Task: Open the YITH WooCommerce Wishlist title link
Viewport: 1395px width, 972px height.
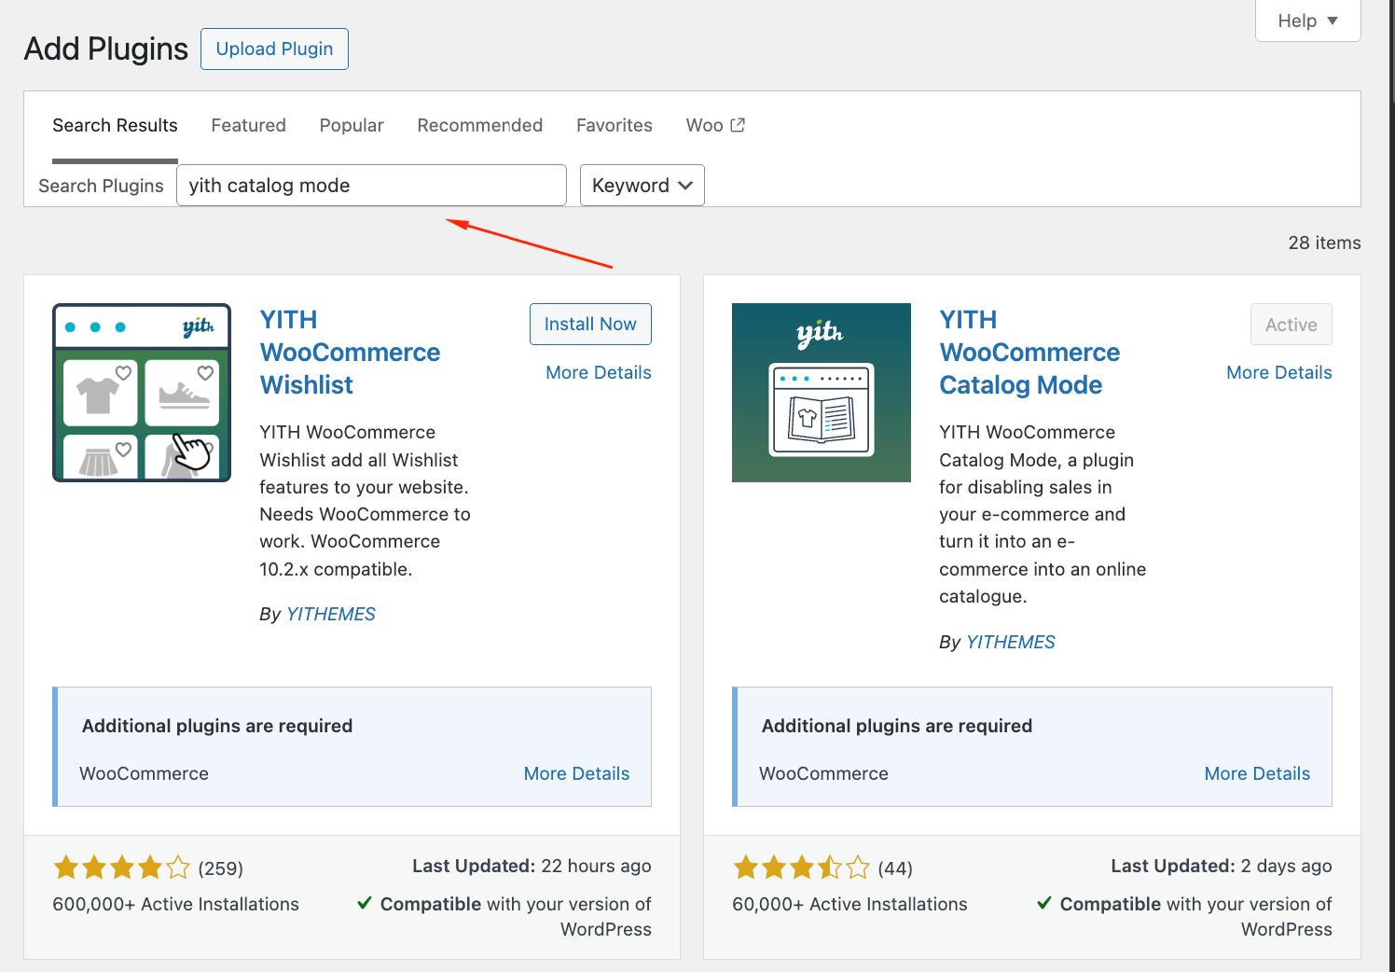Action: coord(350,353)
